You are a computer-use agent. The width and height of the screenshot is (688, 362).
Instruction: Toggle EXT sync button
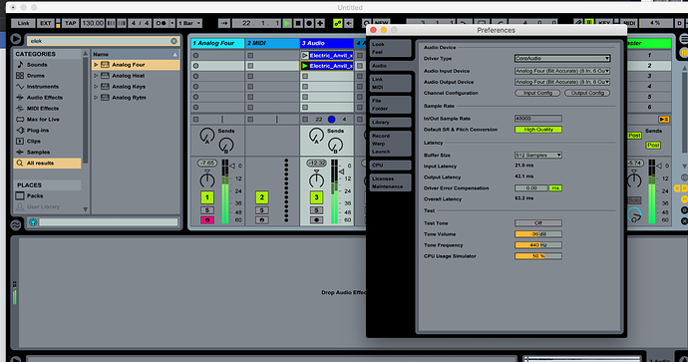click(x=45, y=23)
